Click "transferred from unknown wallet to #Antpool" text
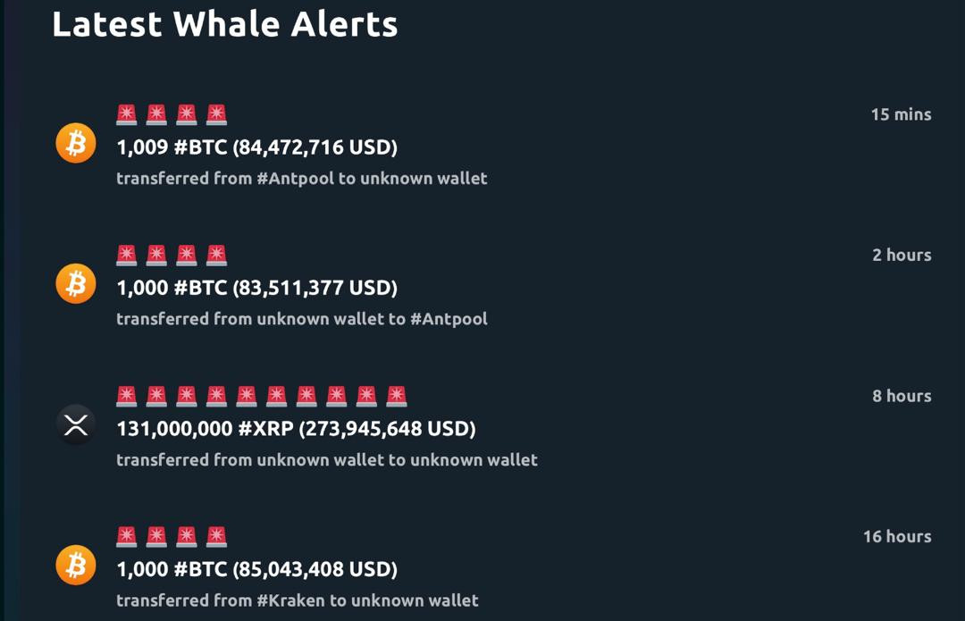This screenshot has width=965, height=621. pyautogui.click(x=302, y=319)
